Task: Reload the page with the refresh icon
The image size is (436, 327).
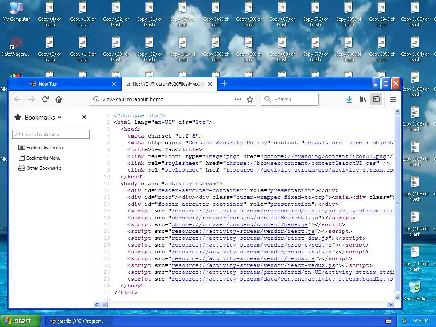Action: pyautogui.click(x=45, y=99)
